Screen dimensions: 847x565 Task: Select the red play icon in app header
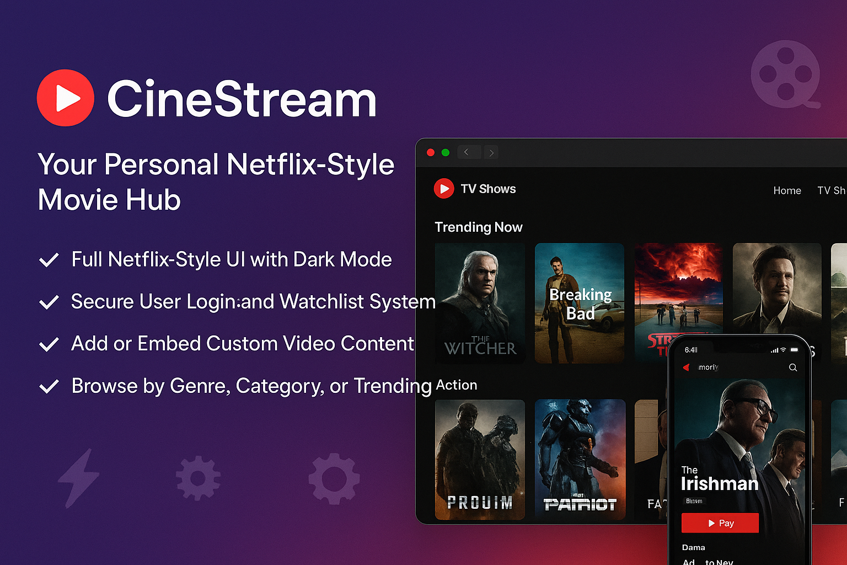coord(444,189)
